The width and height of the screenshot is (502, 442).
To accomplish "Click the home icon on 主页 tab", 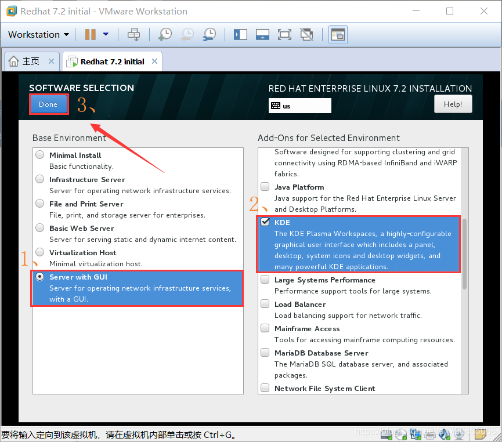I will (x=13, y=61).
